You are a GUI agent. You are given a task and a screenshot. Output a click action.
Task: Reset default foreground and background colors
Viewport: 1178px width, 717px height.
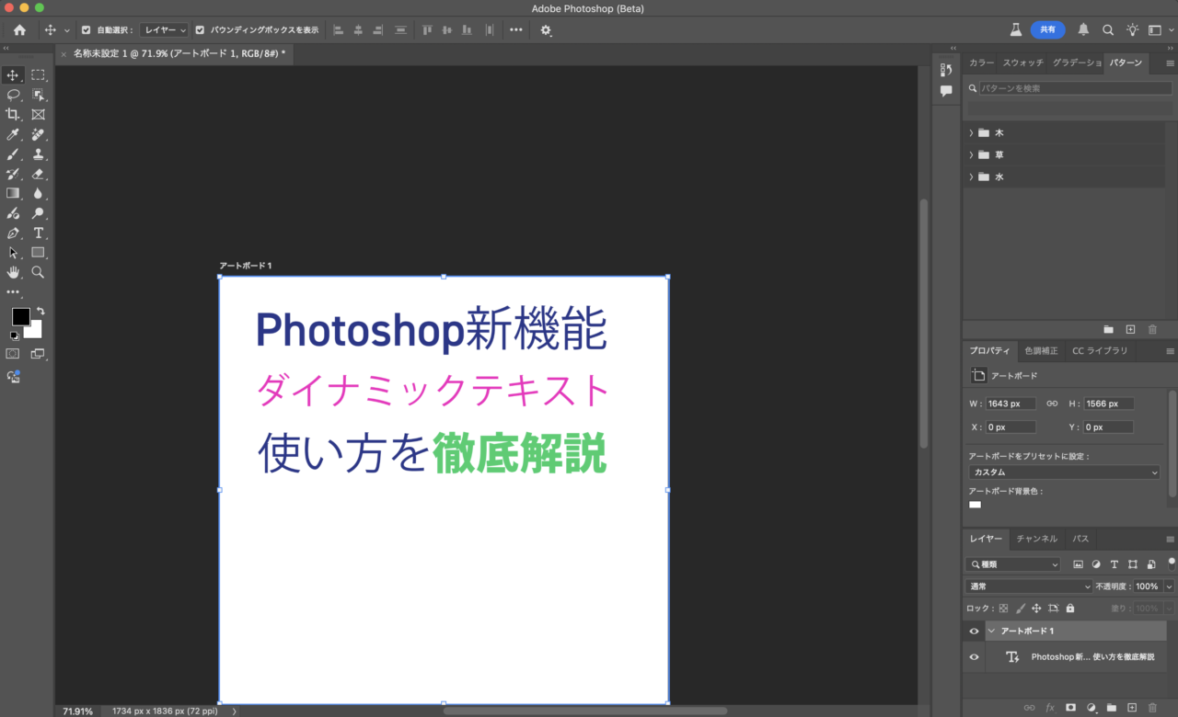[13, 336]
